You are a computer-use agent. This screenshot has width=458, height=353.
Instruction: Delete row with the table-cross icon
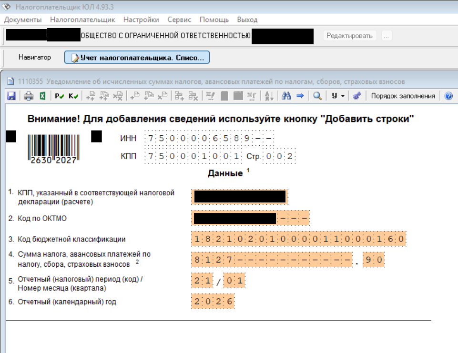pyautogui.click(x=193, y=96)
